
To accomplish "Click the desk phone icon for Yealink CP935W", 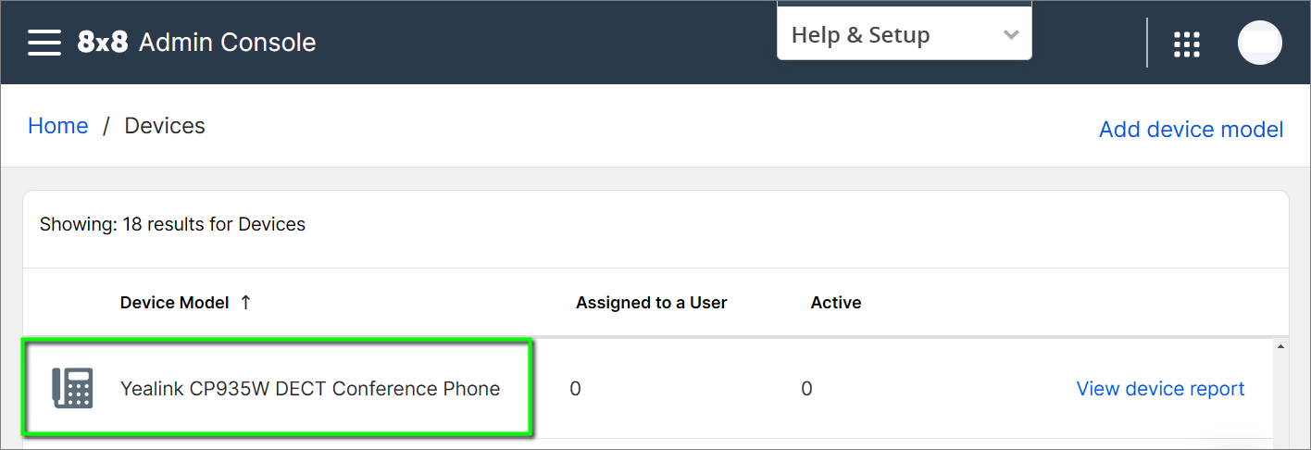I will [x=72, y=389].
